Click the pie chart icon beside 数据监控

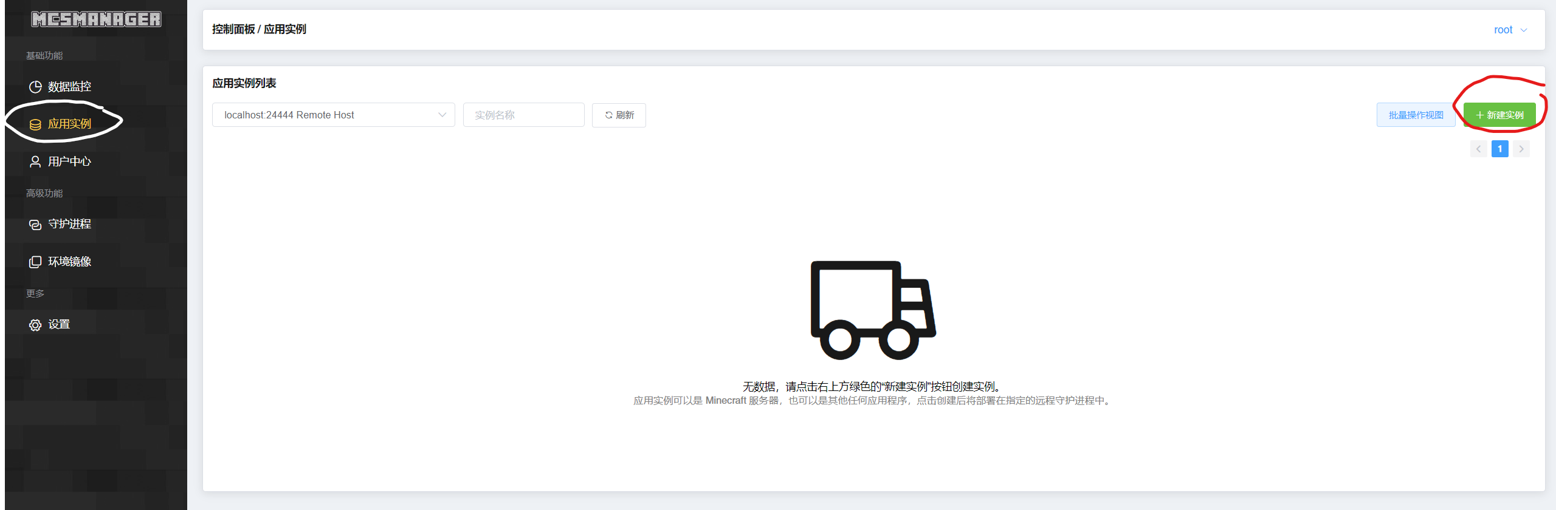click(35, 87)
